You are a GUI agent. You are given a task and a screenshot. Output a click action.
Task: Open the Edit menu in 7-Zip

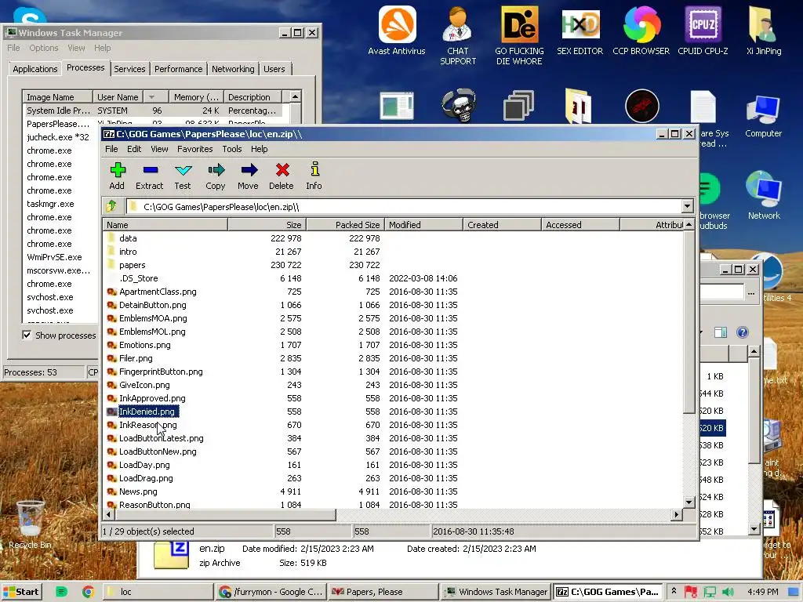click(134, 149)
